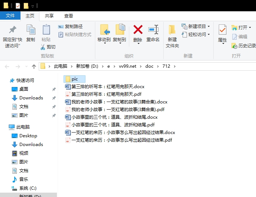Open the 移动到 (Move to) menu
The height and width of the screenshot is (197, 256).
click(104, 34)
